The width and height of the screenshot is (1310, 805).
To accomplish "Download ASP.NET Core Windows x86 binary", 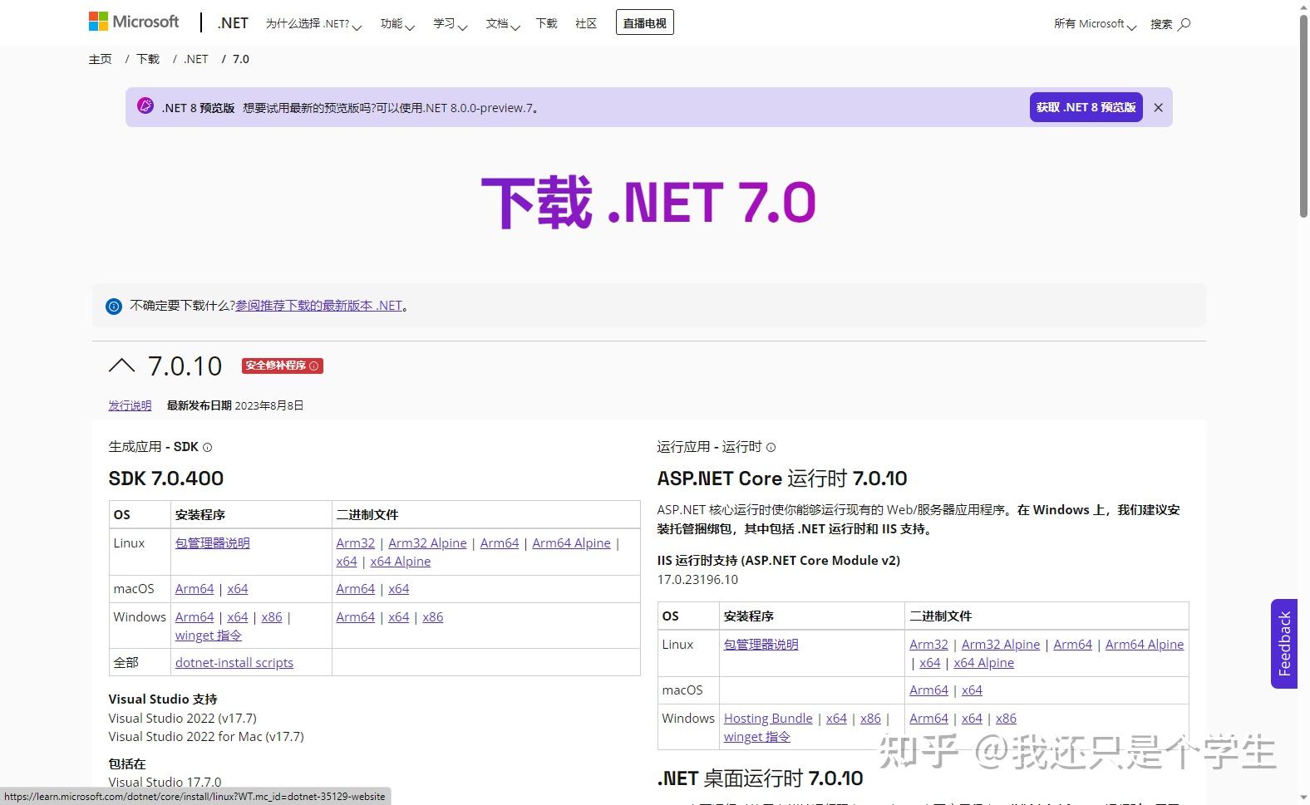I will [1006, 719].
